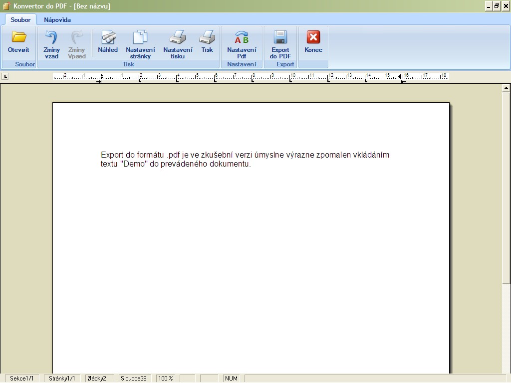The height and width of the screenshot is (383, 511).
Task: Click Export do PDF disk icon
Action: [280, 38]
